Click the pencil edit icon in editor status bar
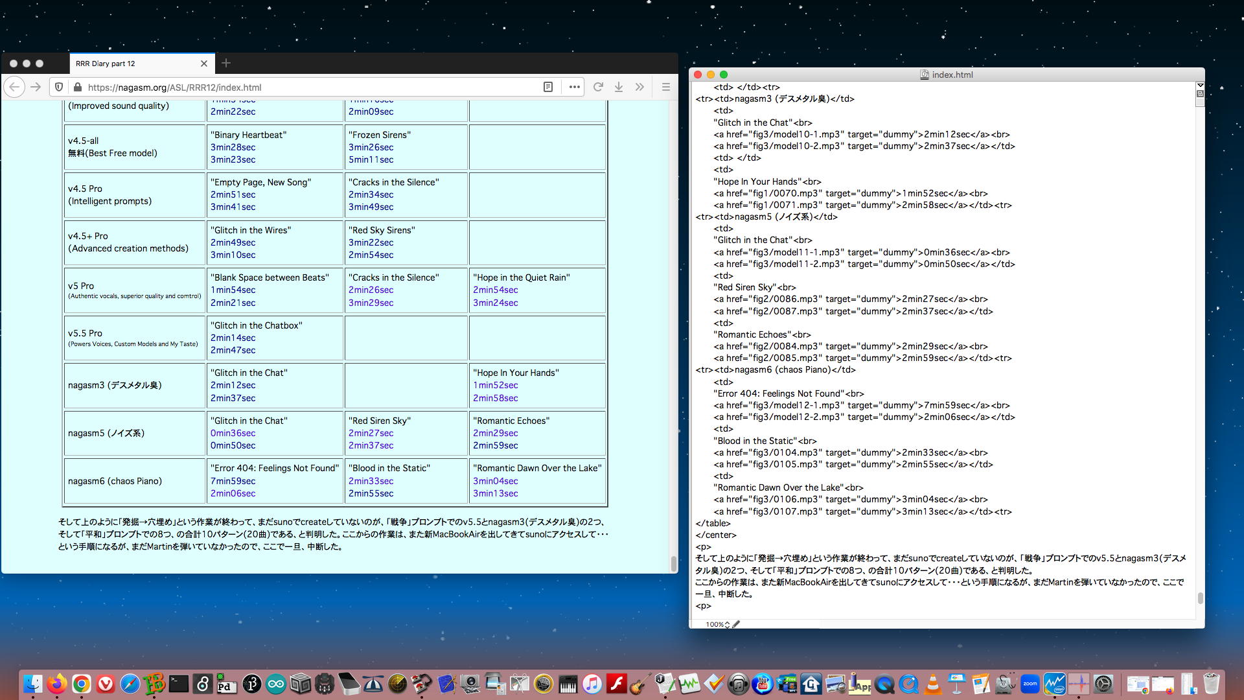Screen dimensions: 1244x700 [x=736, y=624]
